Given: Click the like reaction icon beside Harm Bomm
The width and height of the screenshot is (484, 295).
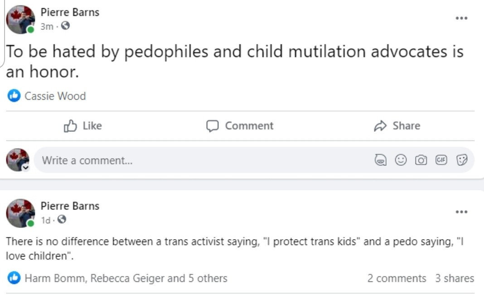Looking at the screenshot, I should tap(14, 278).
